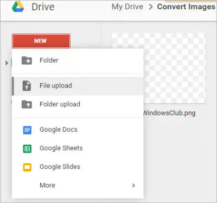Create a new Google Docs document
217x203 pixels.
78,130
